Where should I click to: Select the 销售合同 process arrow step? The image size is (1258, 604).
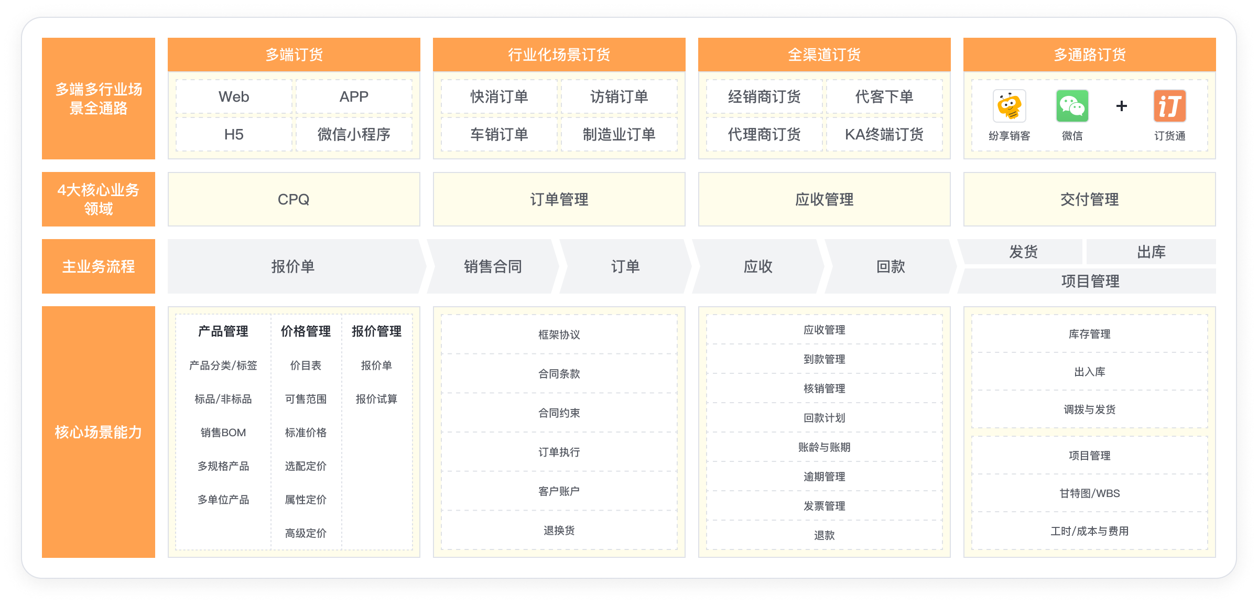click(493, 266)
